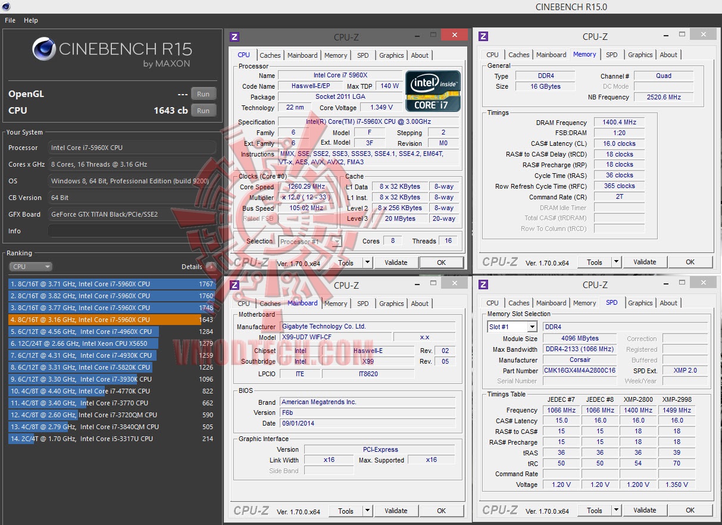Click the Z icon of top-right CPU-Z window
This screenshot has width=722, height=525.
point(483,36)
